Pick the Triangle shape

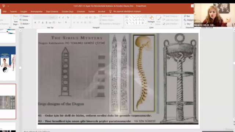pyautogui.click(x=127, y=20)
